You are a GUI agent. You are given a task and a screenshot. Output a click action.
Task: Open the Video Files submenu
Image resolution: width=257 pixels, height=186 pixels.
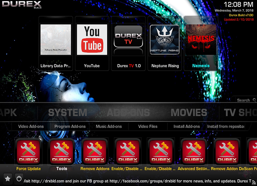coord(148,126)
